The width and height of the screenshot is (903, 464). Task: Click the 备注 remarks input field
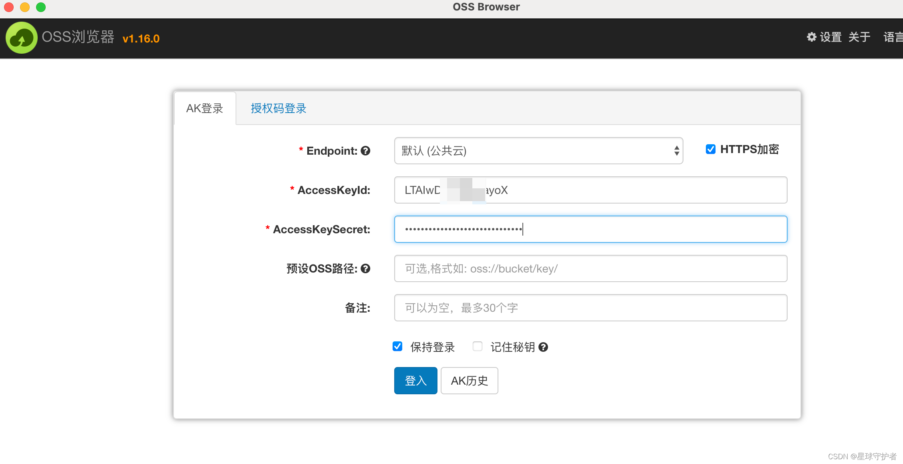(x=590, y=308)
